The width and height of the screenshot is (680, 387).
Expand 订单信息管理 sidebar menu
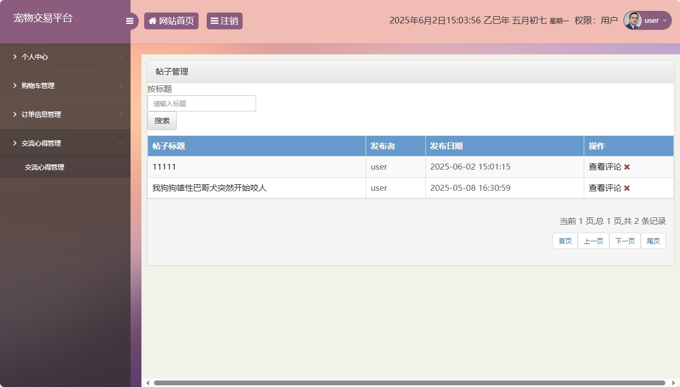tap(65, 114)
